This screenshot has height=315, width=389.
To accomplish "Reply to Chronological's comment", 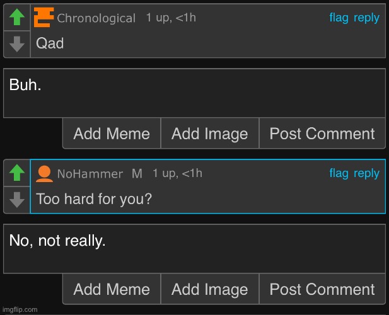I will click(x=366, y=18).
